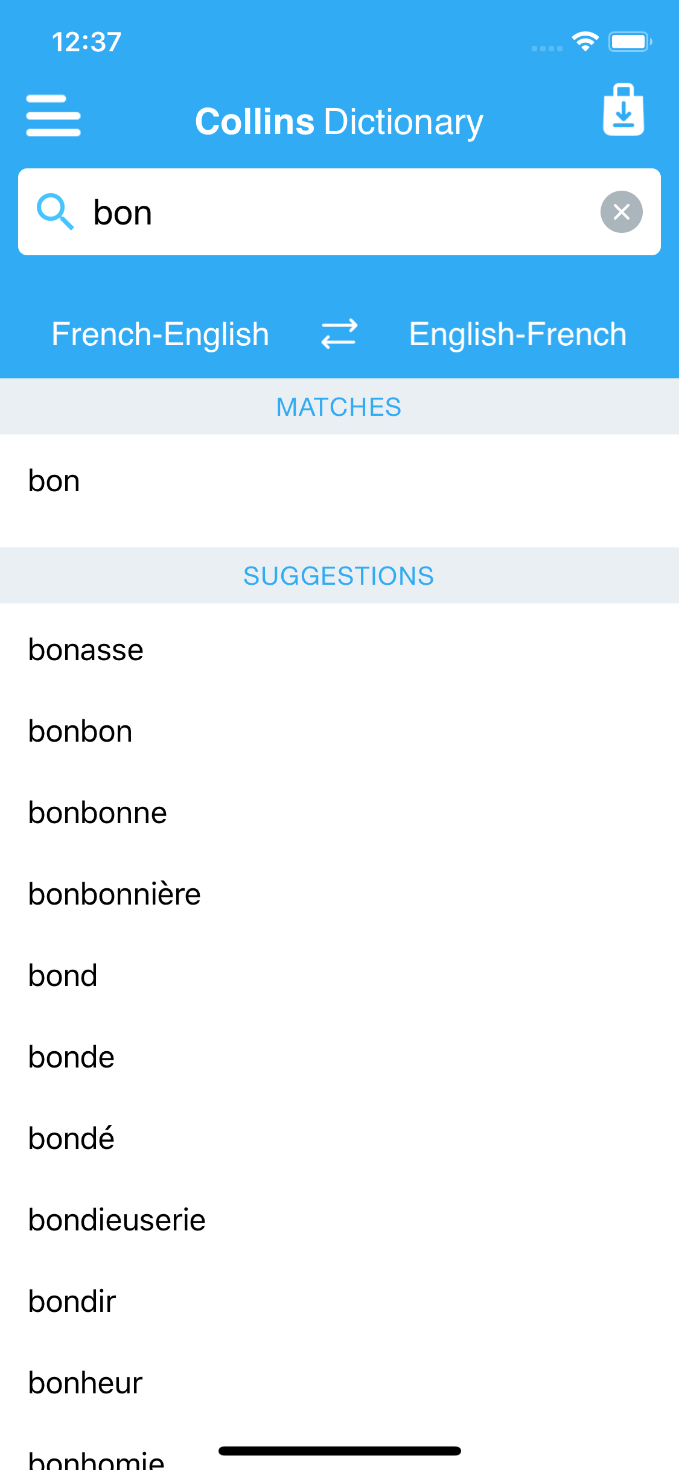Open the hamburger menu
Screen dimensions: 679x1470
point(53,116)
